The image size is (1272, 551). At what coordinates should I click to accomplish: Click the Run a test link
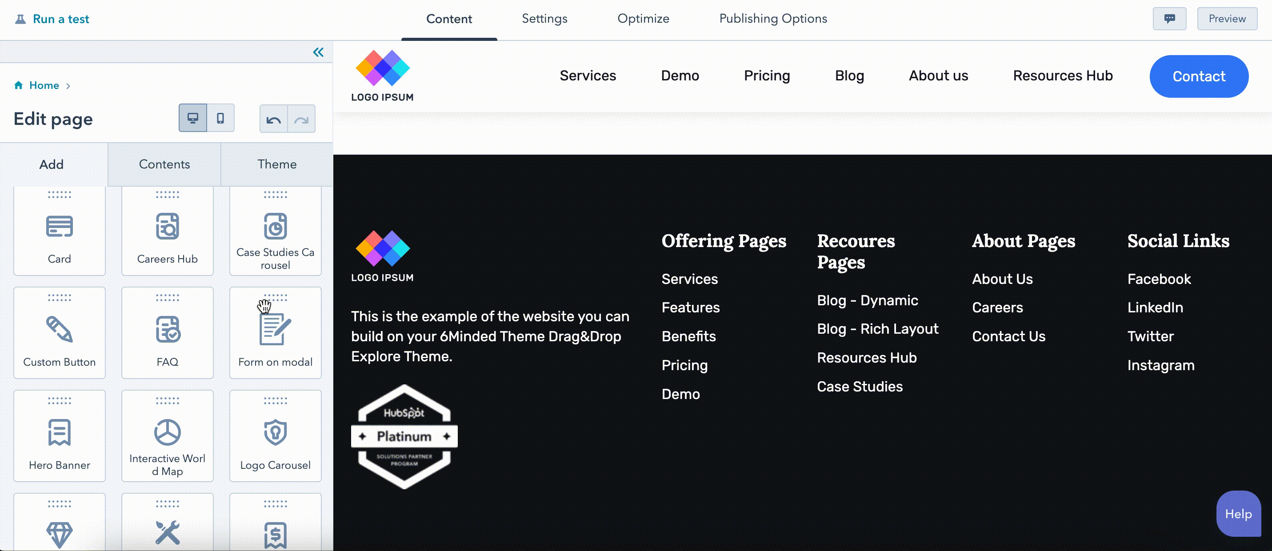pos(61,19)
